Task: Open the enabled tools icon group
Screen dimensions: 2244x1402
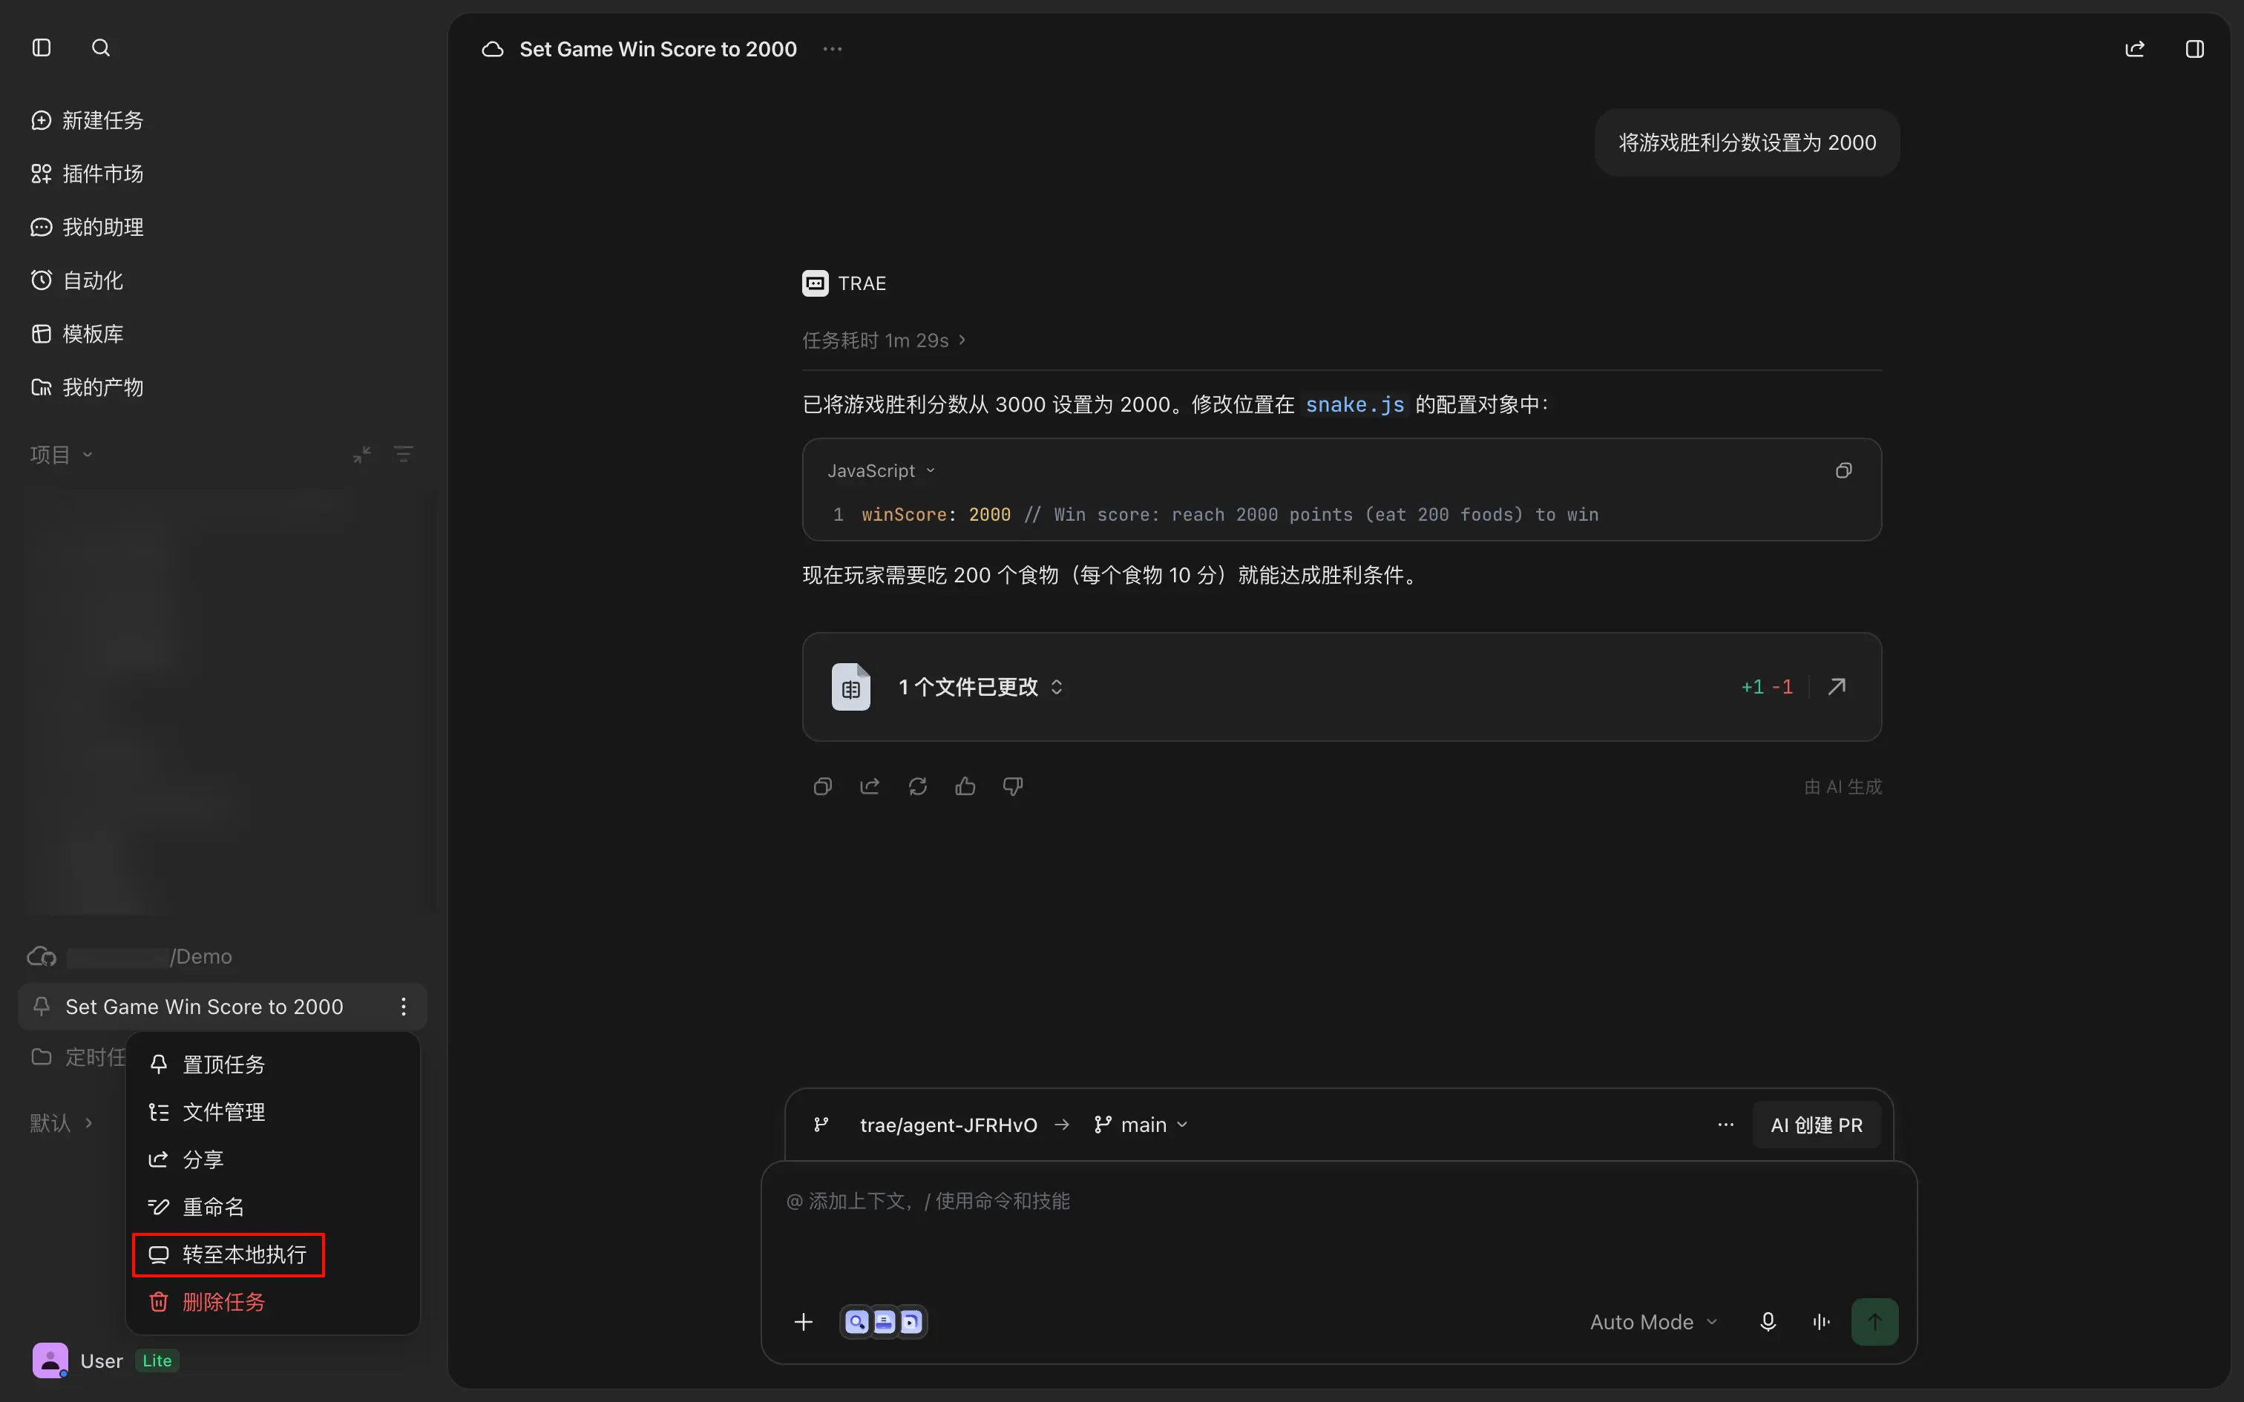Action: coord(884,1321)
